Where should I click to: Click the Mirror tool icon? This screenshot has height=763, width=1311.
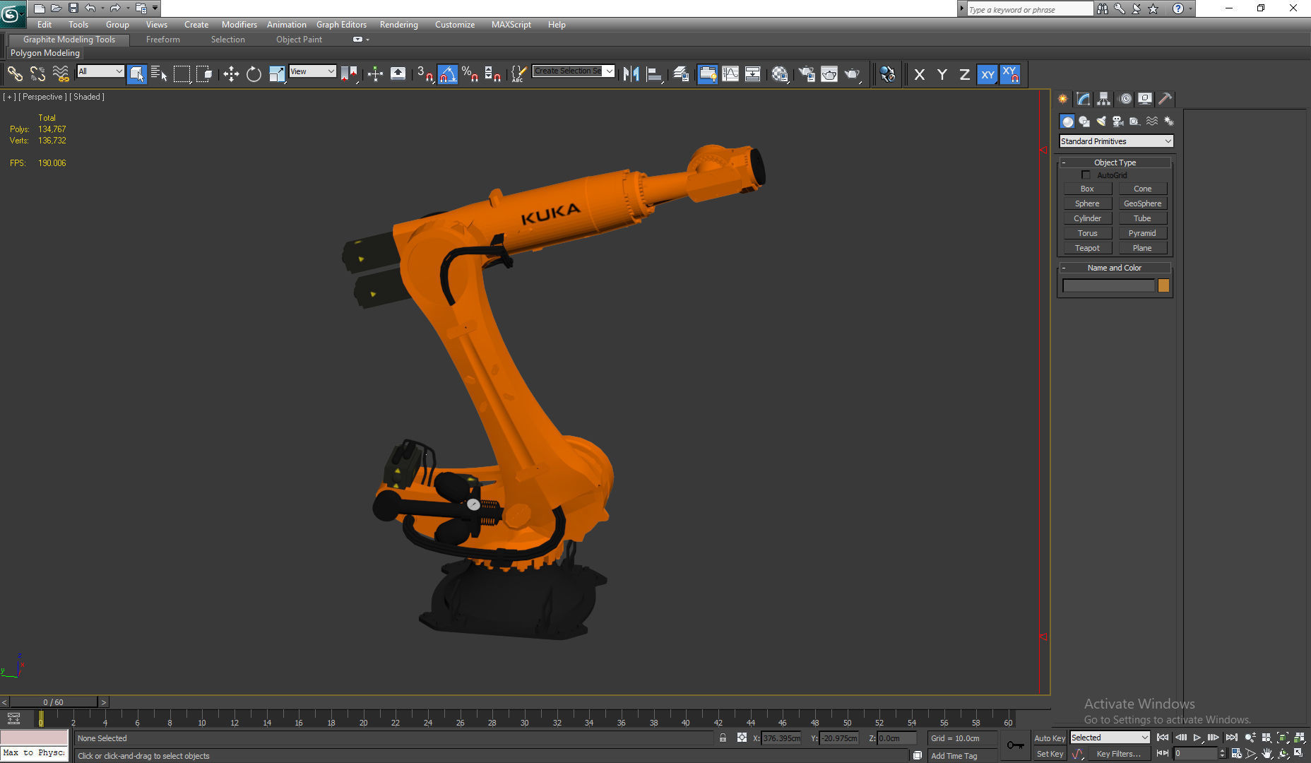coord(631,73)
